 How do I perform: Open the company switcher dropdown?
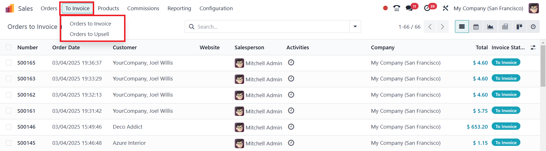tap(488, 8)
